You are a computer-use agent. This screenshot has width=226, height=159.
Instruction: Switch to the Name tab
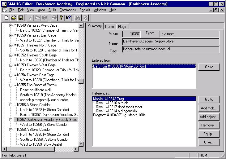click(109, 27)
